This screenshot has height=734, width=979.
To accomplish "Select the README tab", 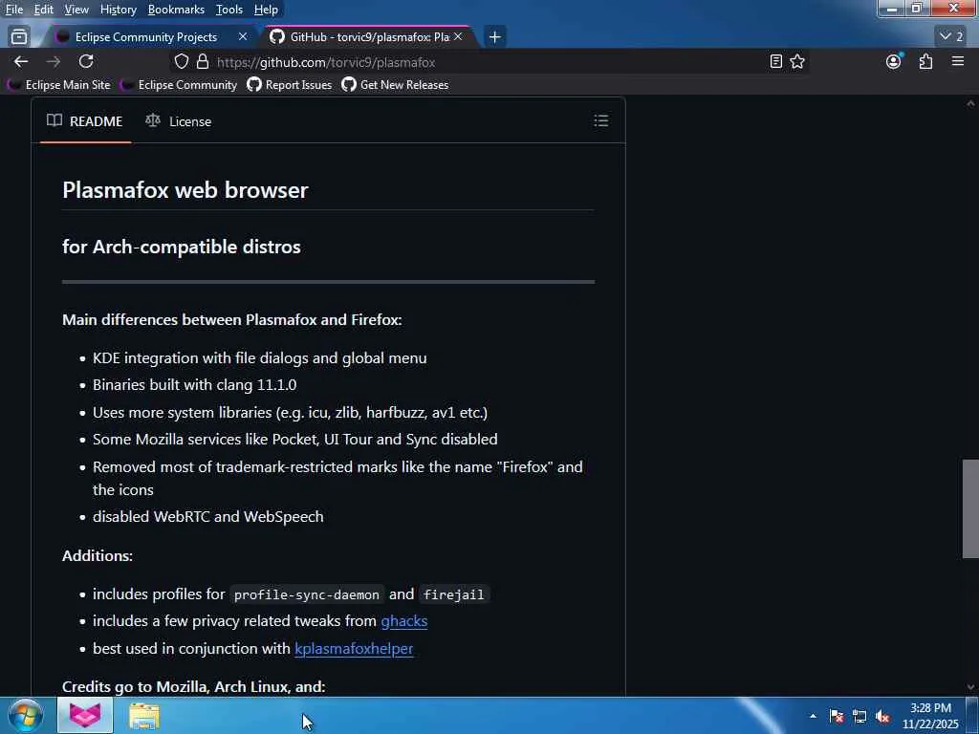I will pos(85,121).
